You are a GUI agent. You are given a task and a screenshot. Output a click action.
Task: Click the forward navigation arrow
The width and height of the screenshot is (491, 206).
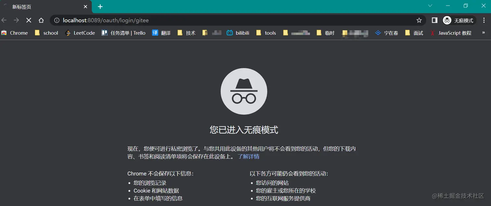pyautogui.click(x=16, y=20)
